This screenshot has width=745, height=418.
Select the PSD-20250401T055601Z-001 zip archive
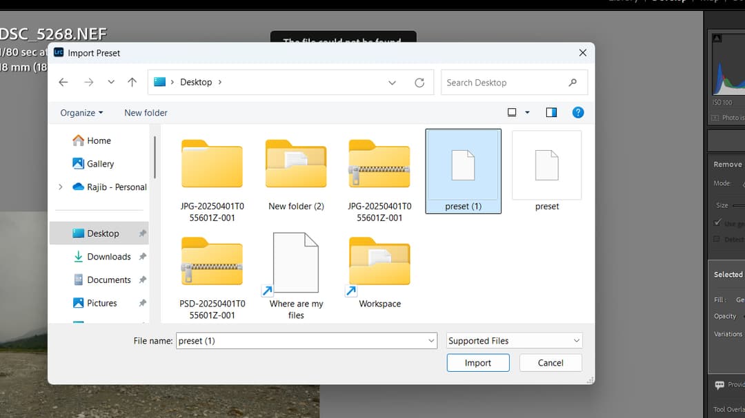click(x=212, y=277)
